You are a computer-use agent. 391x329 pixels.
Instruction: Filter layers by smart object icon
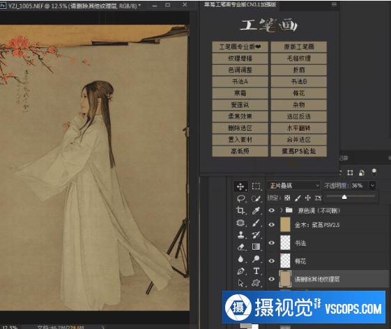pos(362,172)
